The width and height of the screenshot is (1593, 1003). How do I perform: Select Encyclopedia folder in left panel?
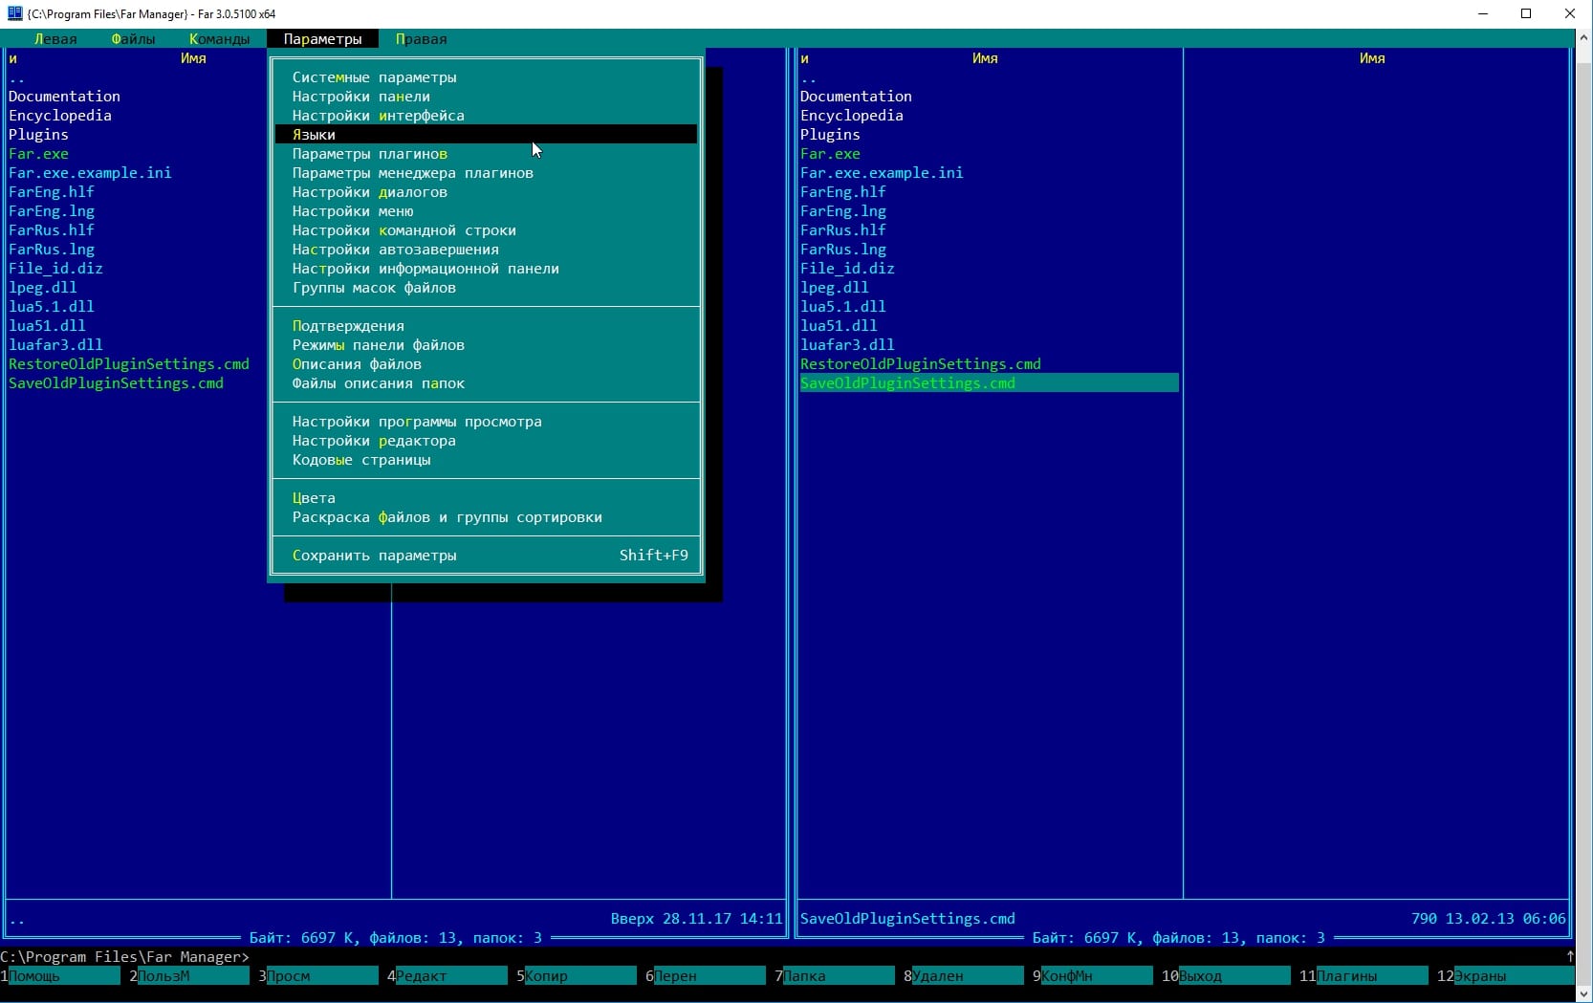[x=60, y=116]
